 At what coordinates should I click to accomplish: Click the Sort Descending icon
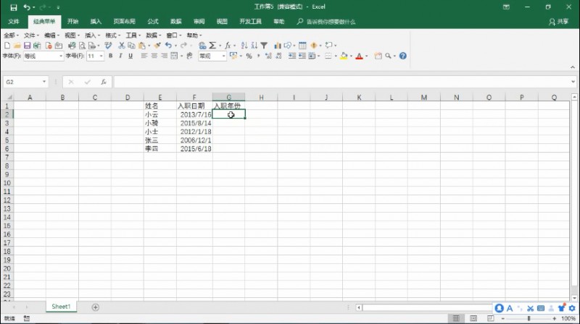coord(254,46)
